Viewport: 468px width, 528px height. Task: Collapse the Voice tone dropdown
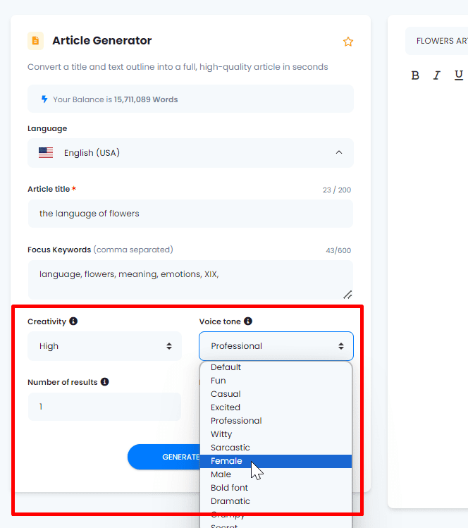pos(276,346)
